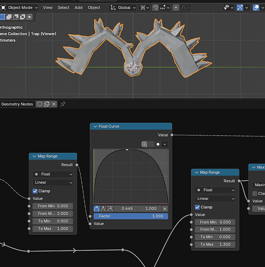The height and width of the screenshot is (267, 265).
Task: Click the transform orientation axes icon beside Global
Action: (113, 7)
